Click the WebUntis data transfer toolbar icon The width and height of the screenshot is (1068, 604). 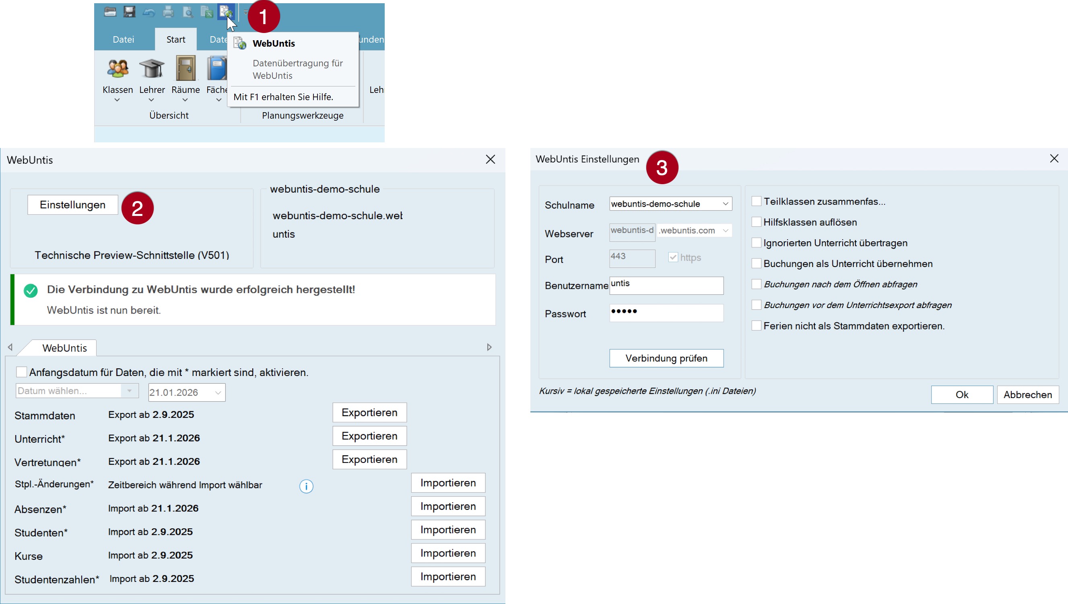(226, 12)
